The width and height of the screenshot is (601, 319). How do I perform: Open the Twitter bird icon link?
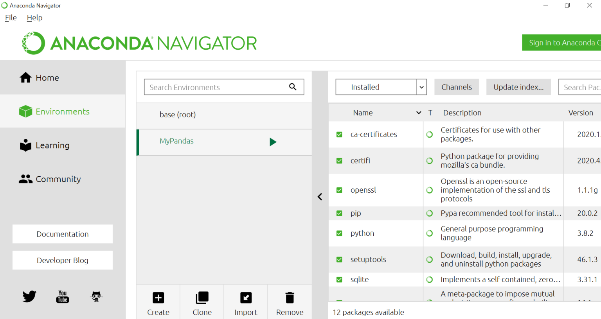click(29, 296)
